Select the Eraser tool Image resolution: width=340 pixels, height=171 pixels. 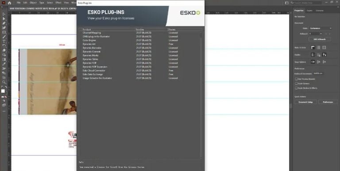click(4, 51)
